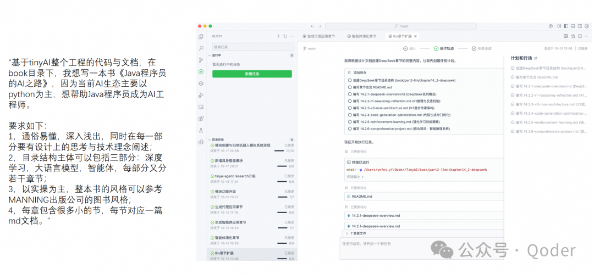Open the Testing flask icon
594x274 pixels.
point(201,130)
